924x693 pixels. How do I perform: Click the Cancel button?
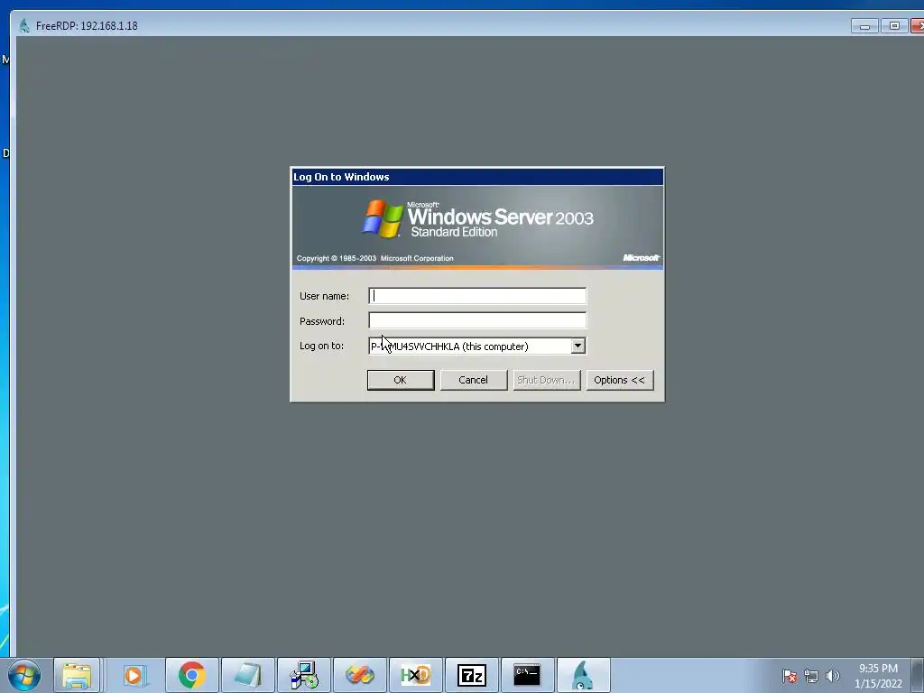pyautogui.click(x=473, y=380)
